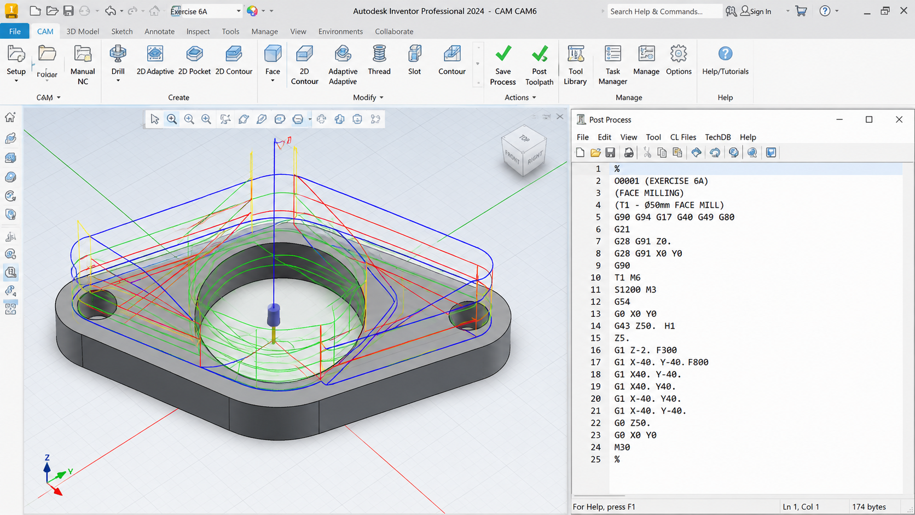Choose the 2D Contour tool beside 2D Pocket
This screenshot has height=515, width=915.
click(x=234, y=61)
